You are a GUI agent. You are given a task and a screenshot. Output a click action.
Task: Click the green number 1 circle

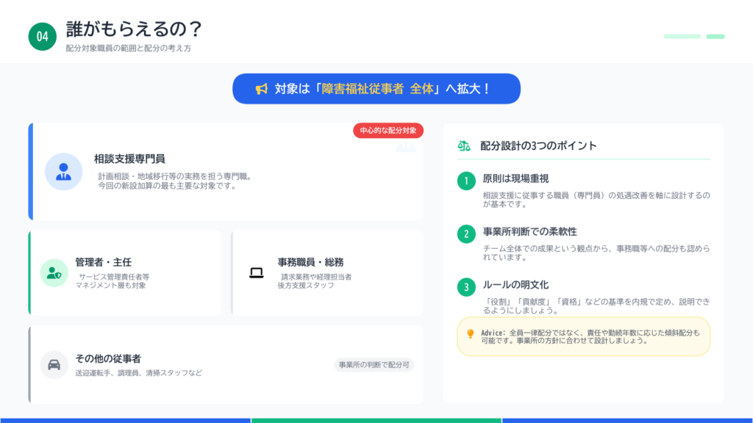(x=466, y=181)
